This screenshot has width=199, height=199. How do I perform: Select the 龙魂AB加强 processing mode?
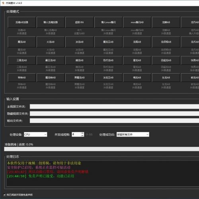(22, 22)
